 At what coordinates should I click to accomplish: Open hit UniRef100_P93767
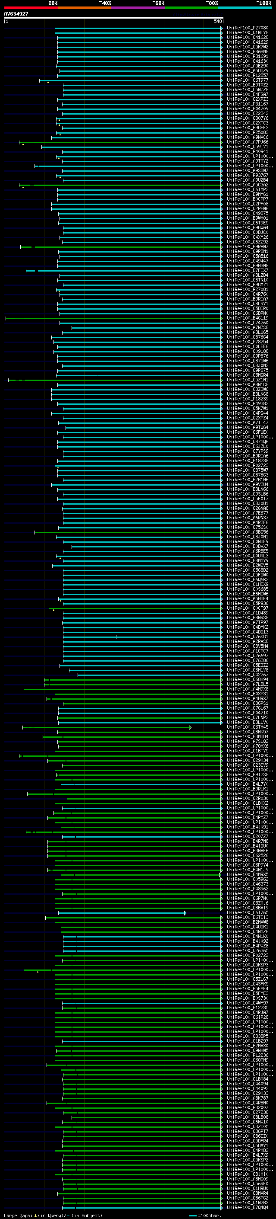(248, 176)
